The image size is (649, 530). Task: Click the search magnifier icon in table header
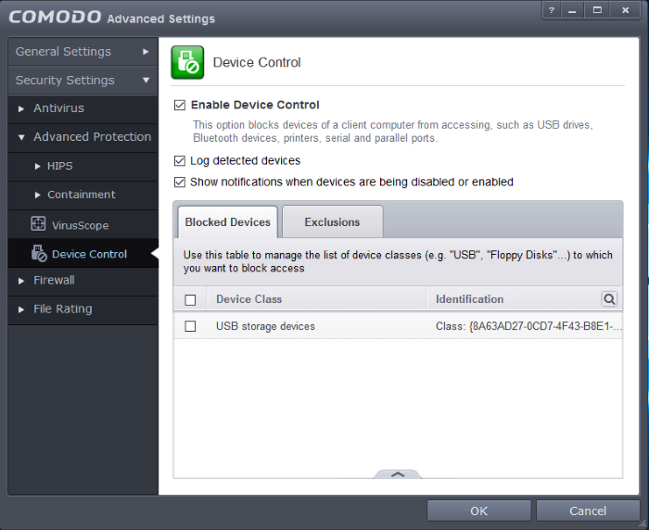click(609, 299)
